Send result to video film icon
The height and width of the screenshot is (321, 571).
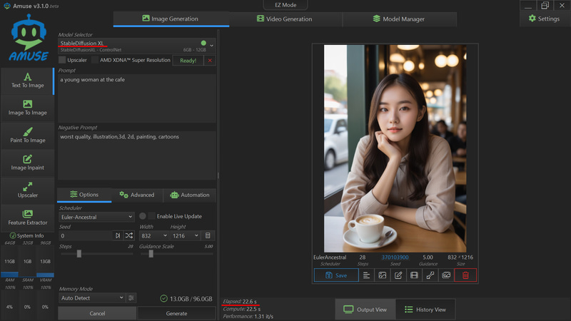pos(415,275)
